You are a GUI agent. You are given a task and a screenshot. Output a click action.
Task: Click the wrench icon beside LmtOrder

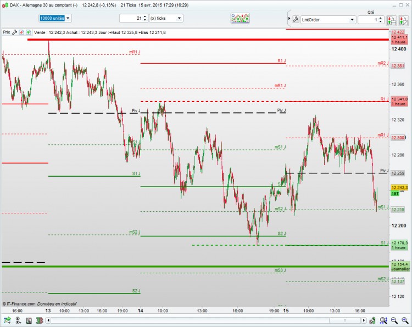tap(296, 19)
